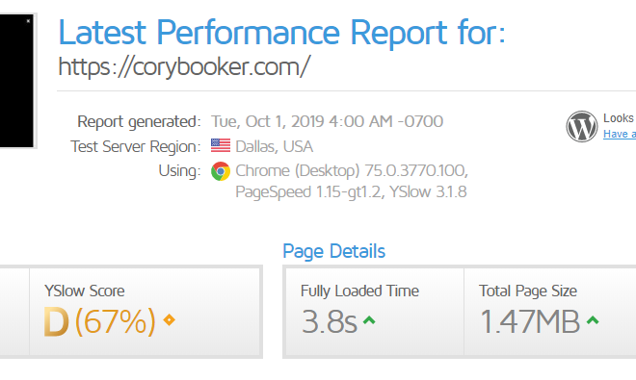Click the Page Details heading
The image size is (636, 380).
pyautogui.click(x=333, y=251)
